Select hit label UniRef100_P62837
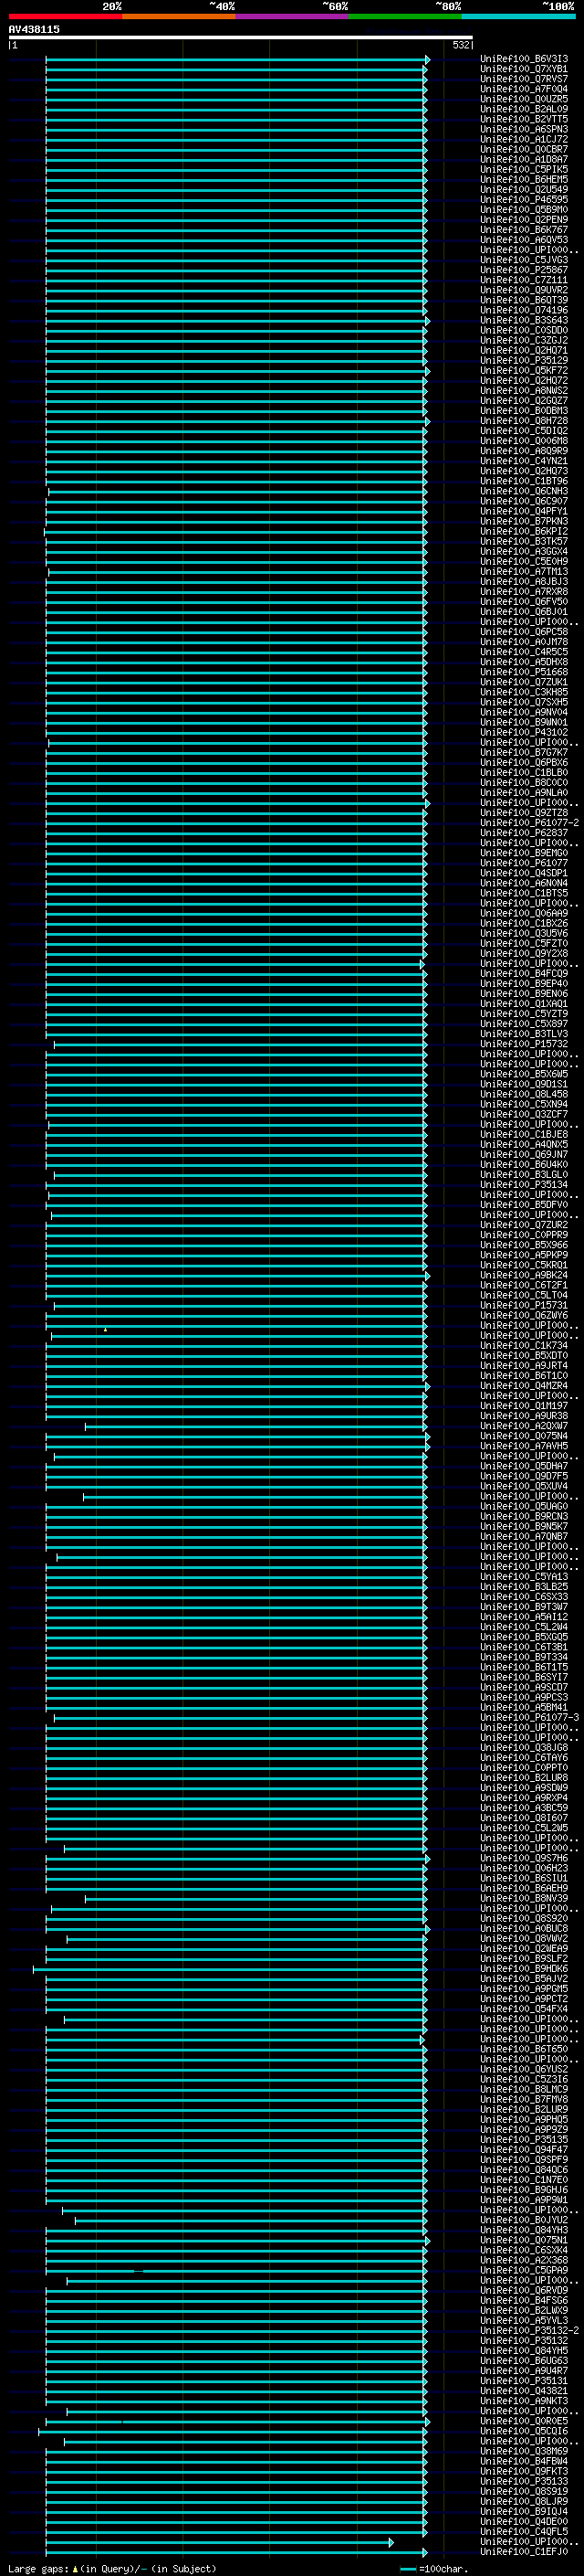 (524, 833)
